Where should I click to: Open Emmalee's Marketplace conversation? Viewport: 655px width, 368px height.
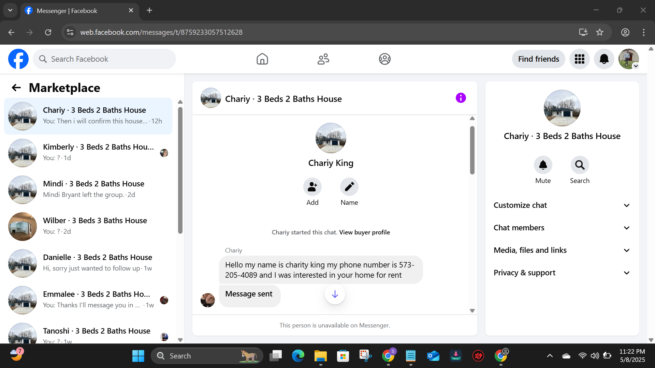[x=88, y=300]
